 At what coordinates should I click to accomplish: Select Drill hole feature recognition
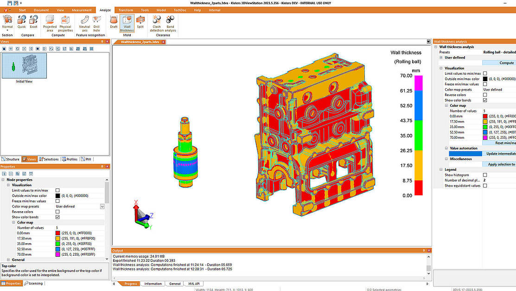tap(96, 24)
